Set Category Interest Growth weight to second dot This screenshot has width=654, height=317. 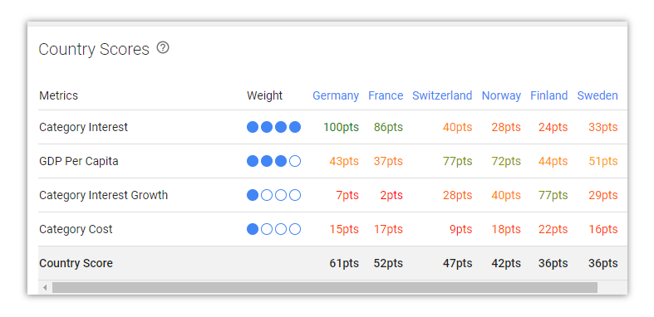pos(267,195)
